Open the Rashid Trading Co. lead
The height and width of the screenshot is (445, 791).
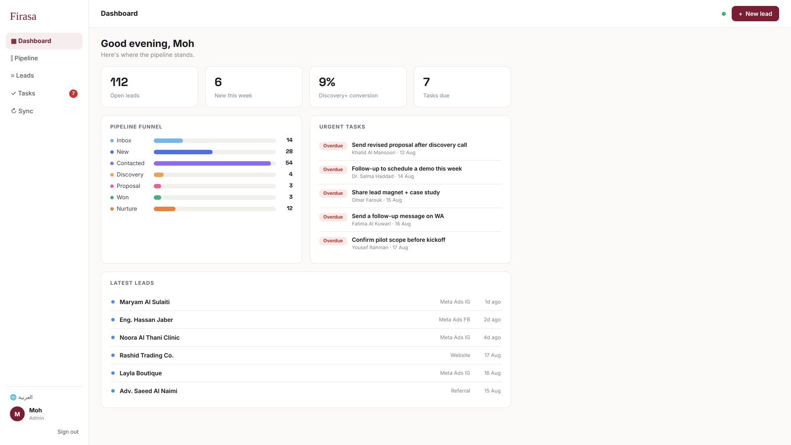point(306,356)
